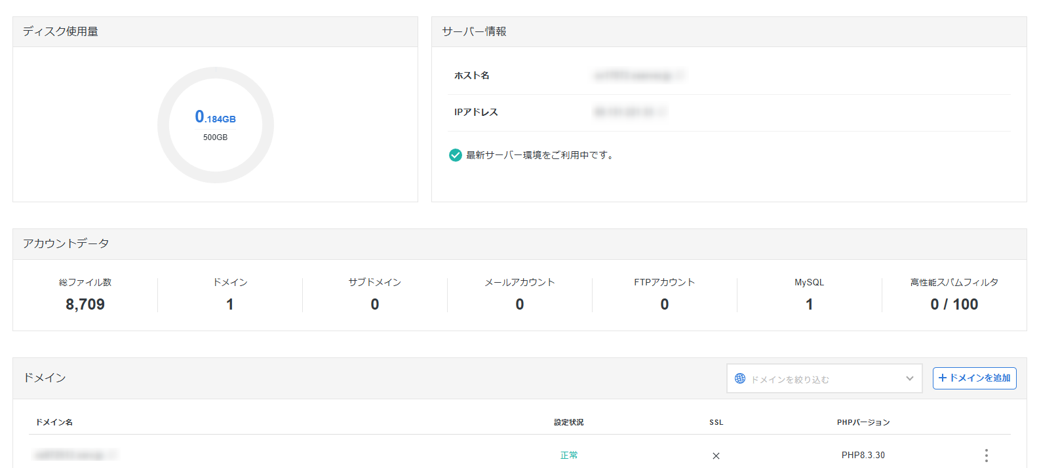
Task: Click the ホスト名 label
Action: (x=472, y=76)
